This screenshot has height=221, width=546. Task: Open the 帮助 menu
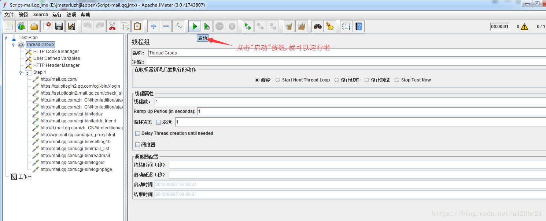(85, 15)
